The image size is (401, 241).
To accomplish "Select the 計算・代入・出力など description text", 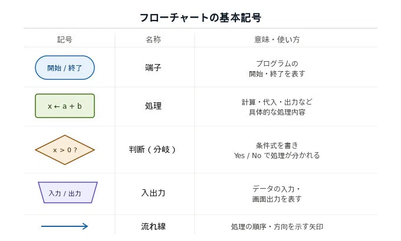I will pos(277,102).
